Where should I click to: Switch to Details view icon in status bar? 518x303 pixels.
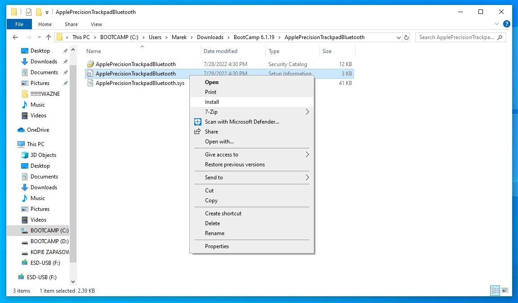495,290
